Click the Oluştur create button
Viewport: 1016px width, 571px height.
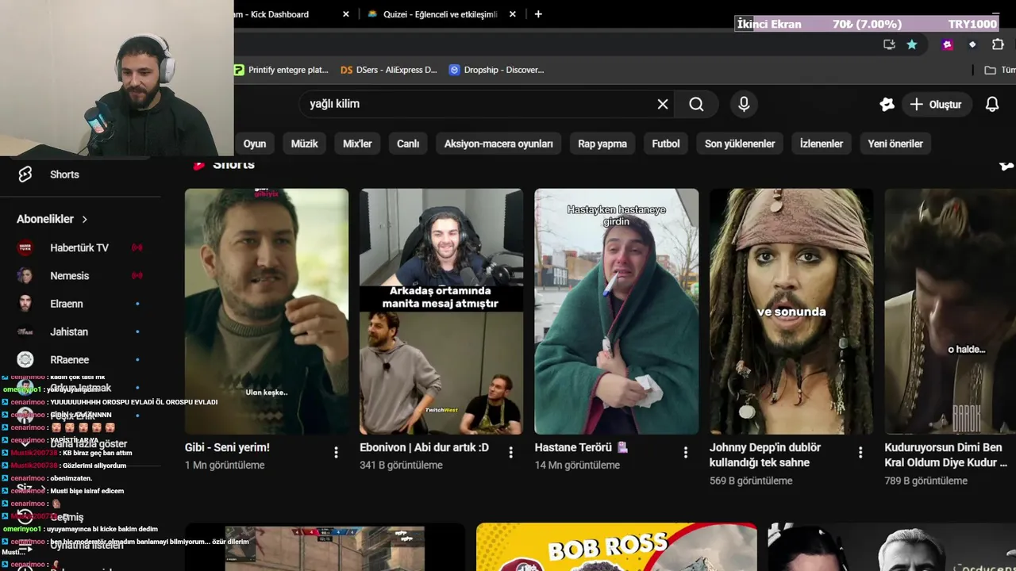point(937,104)
